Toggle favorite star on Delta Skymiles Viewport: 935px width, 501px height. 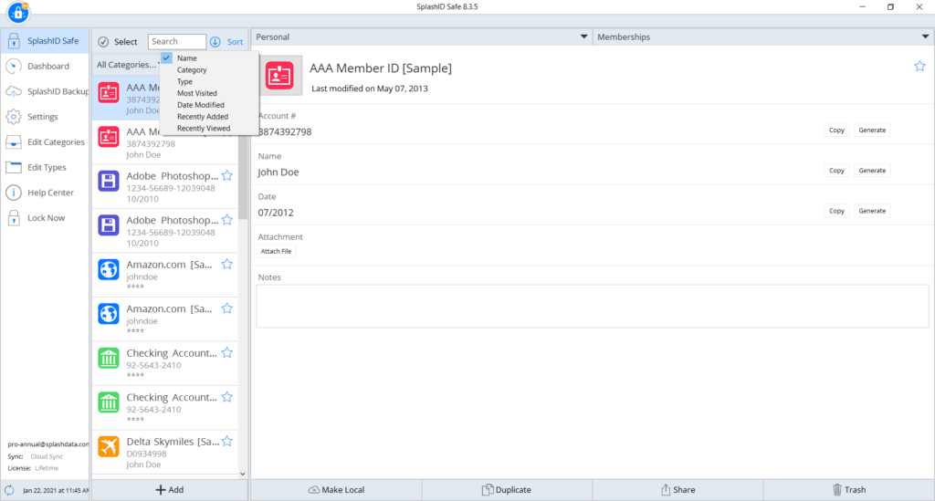click(227, 441)
